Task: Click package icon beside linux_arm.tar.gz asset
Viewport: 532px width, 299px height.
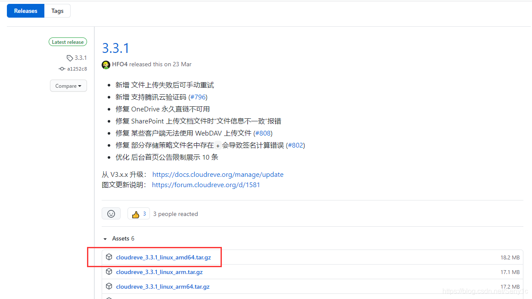Action: 109,271
